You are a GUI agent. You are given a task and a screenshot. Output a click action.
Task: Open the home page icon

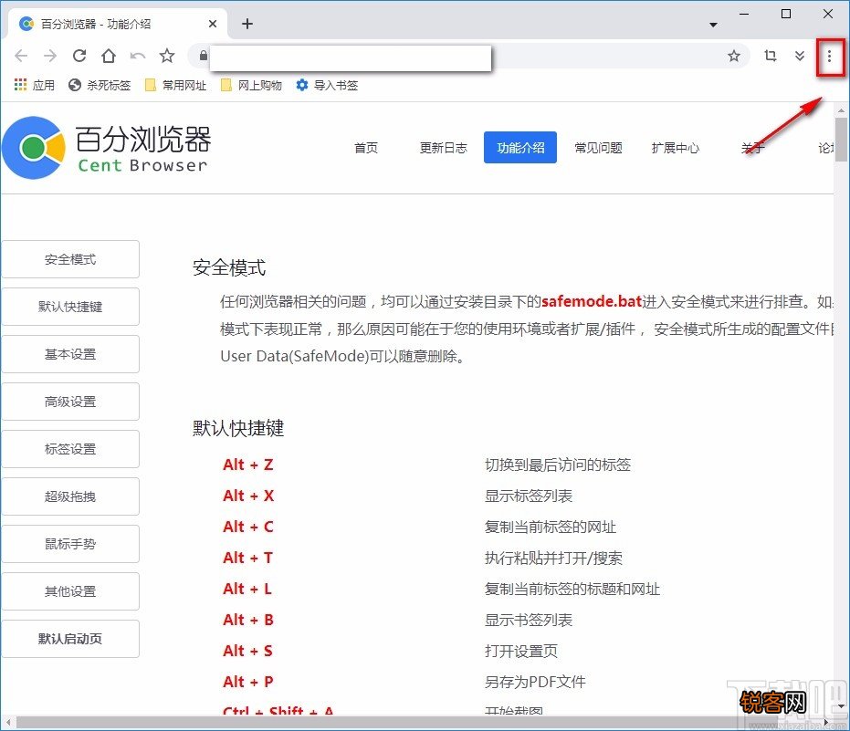tap(109, 56)
